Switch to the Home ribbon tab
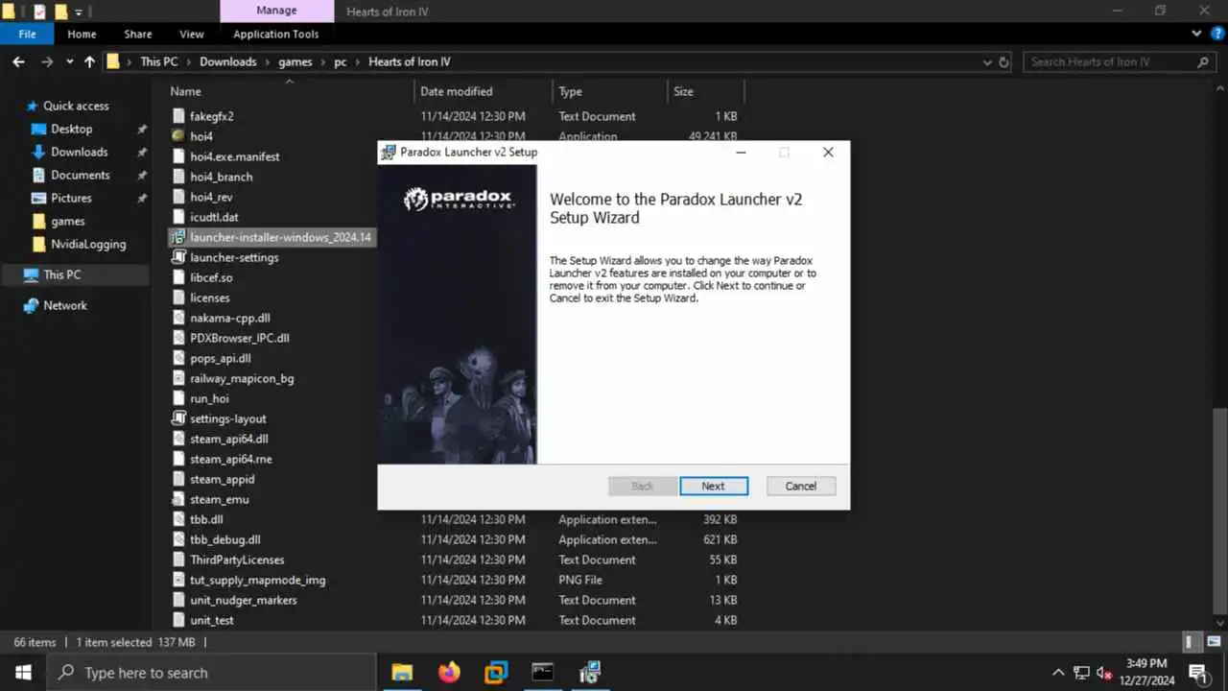1228x691 pixels. (x=82, y=34)
